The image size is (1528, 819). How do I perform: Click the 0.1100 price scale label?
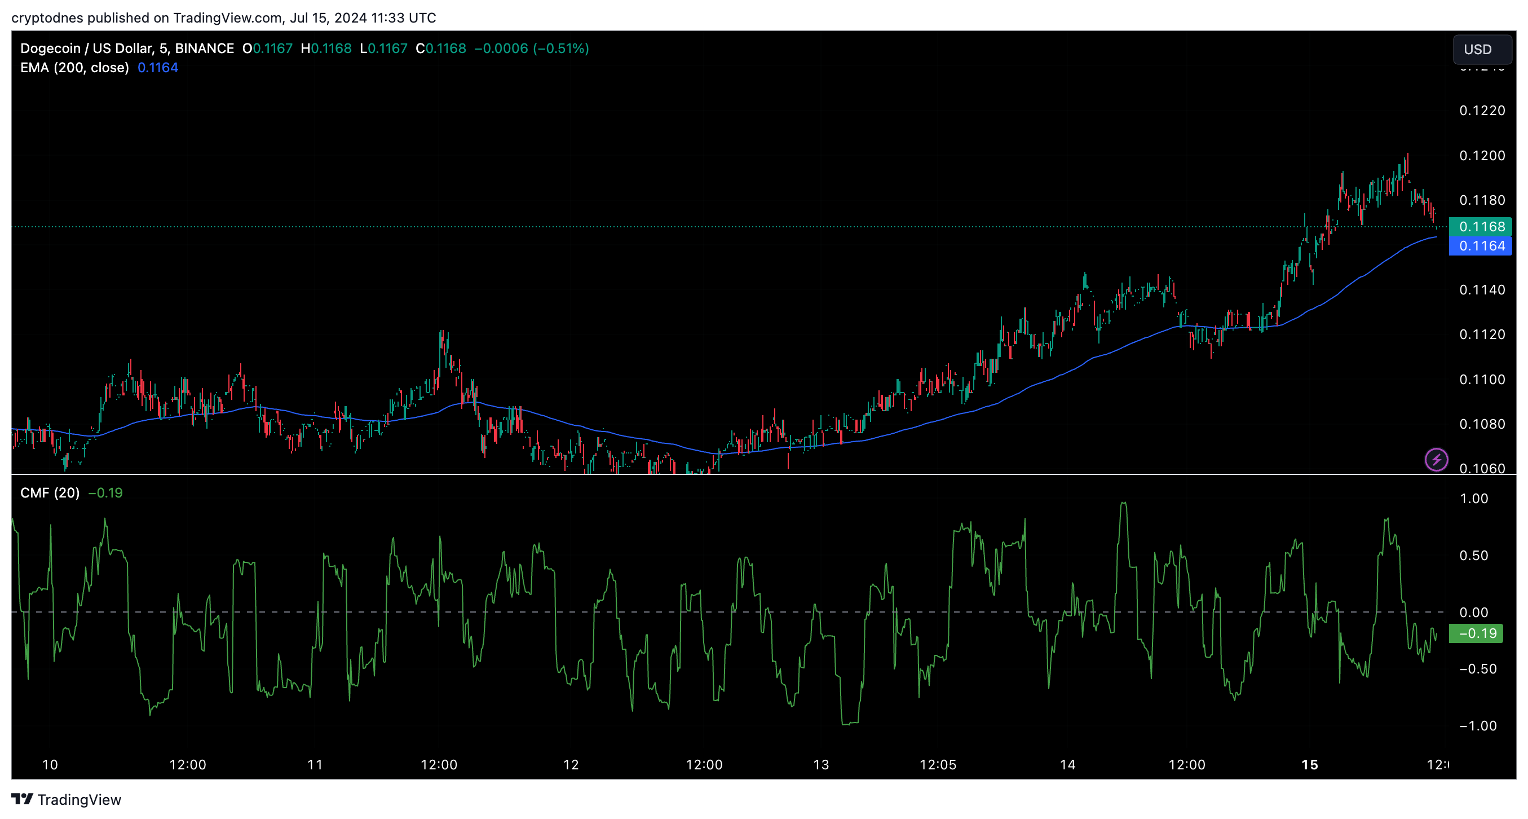1482,379
